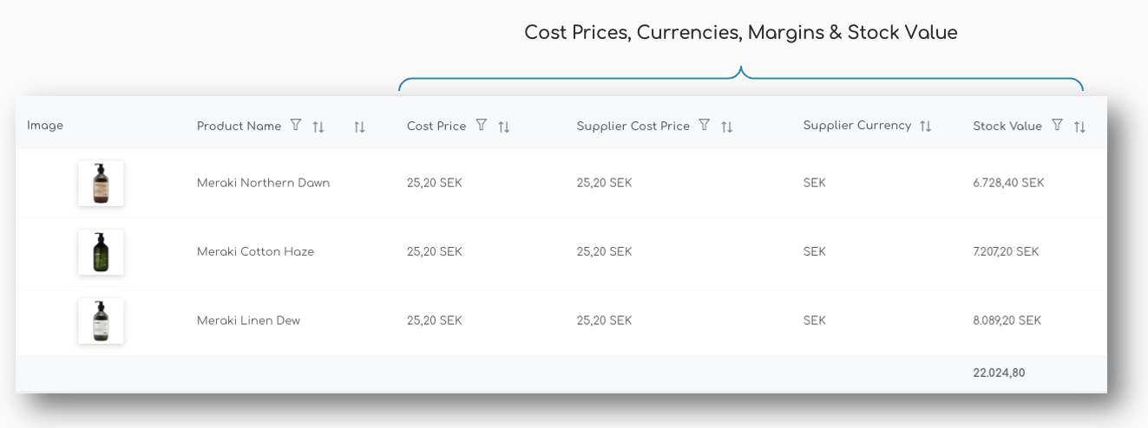
Task: Sort by Supplier Currency
Action: [925, 126]
